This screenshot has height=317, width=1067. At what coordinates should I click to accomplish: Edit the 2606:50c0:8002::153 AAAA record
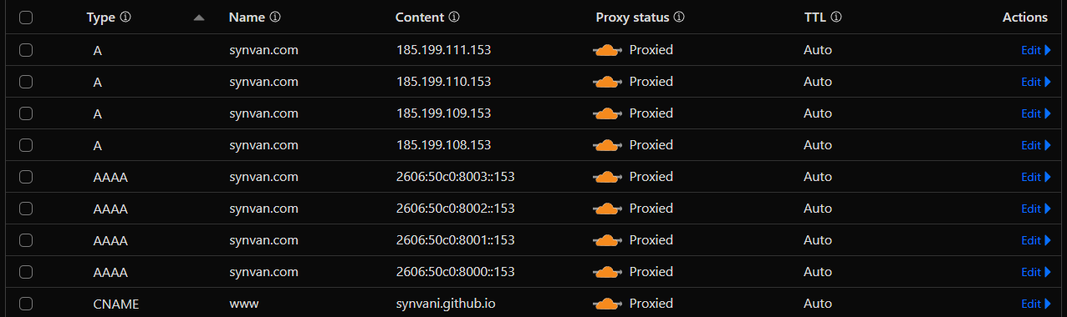pyautogui.click(x=1035, y=209)
